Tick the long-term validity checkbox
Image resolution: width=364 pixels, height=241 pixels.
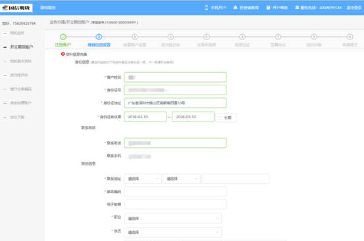pos(220,118)
